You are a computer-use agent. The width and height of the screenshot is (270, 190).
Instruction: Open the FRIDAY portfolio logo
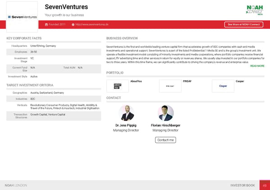(171, 86)
